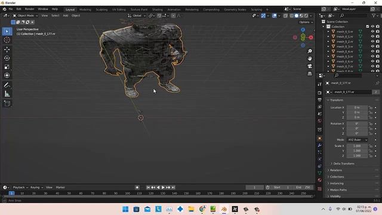Open the Output properties tab
Viewport: 382px width, 215px height.
tap(320, 100)
